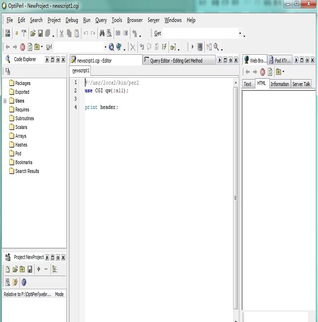Image resolution: width=318 pixels, height=322 pixels.
Task: Click the Run script play arrow icon
Action: click(192, 47)
